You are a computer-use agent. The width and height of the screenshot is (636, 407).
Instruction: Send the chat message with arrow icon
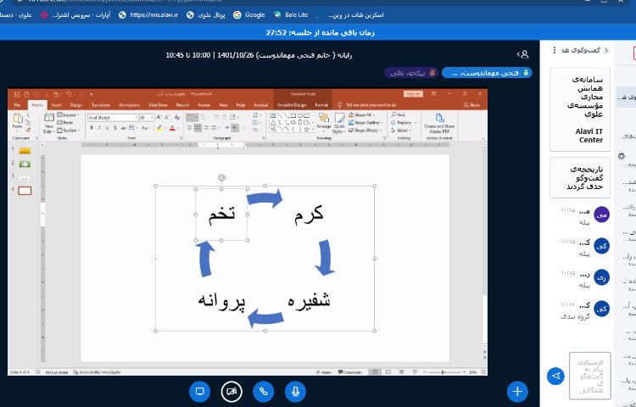[555, 375]
